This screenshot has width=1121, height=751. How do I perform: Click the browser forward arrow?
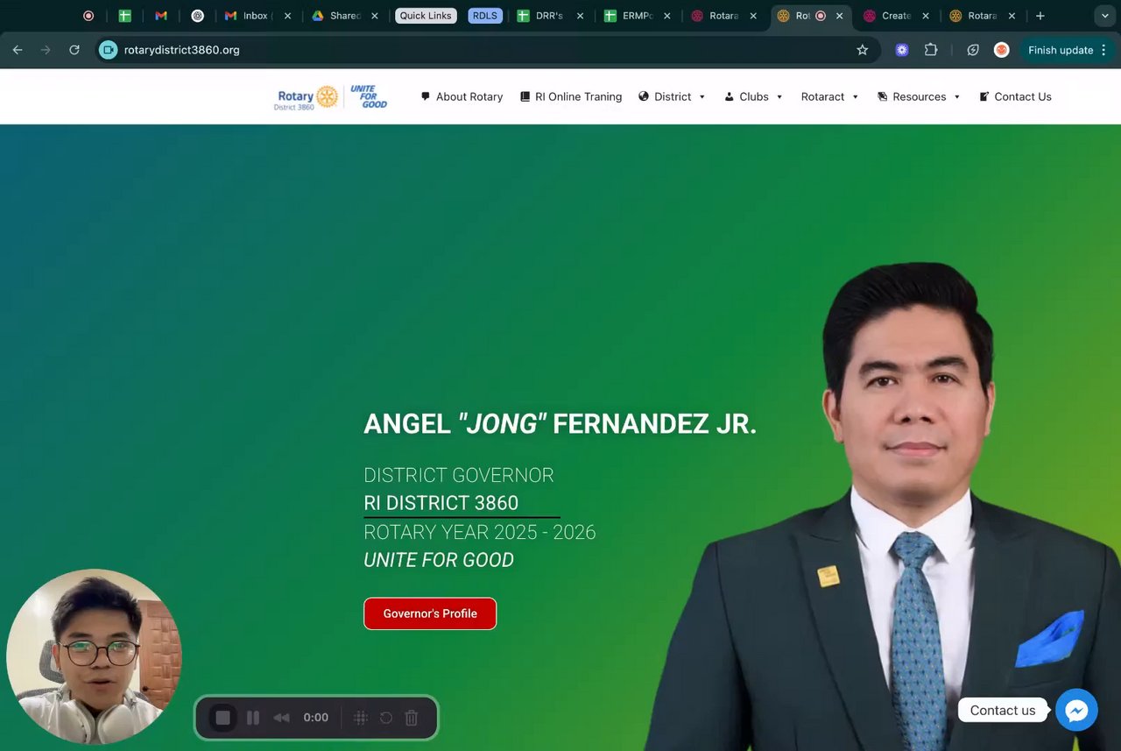pyautogui.click(x=46, y=50)
